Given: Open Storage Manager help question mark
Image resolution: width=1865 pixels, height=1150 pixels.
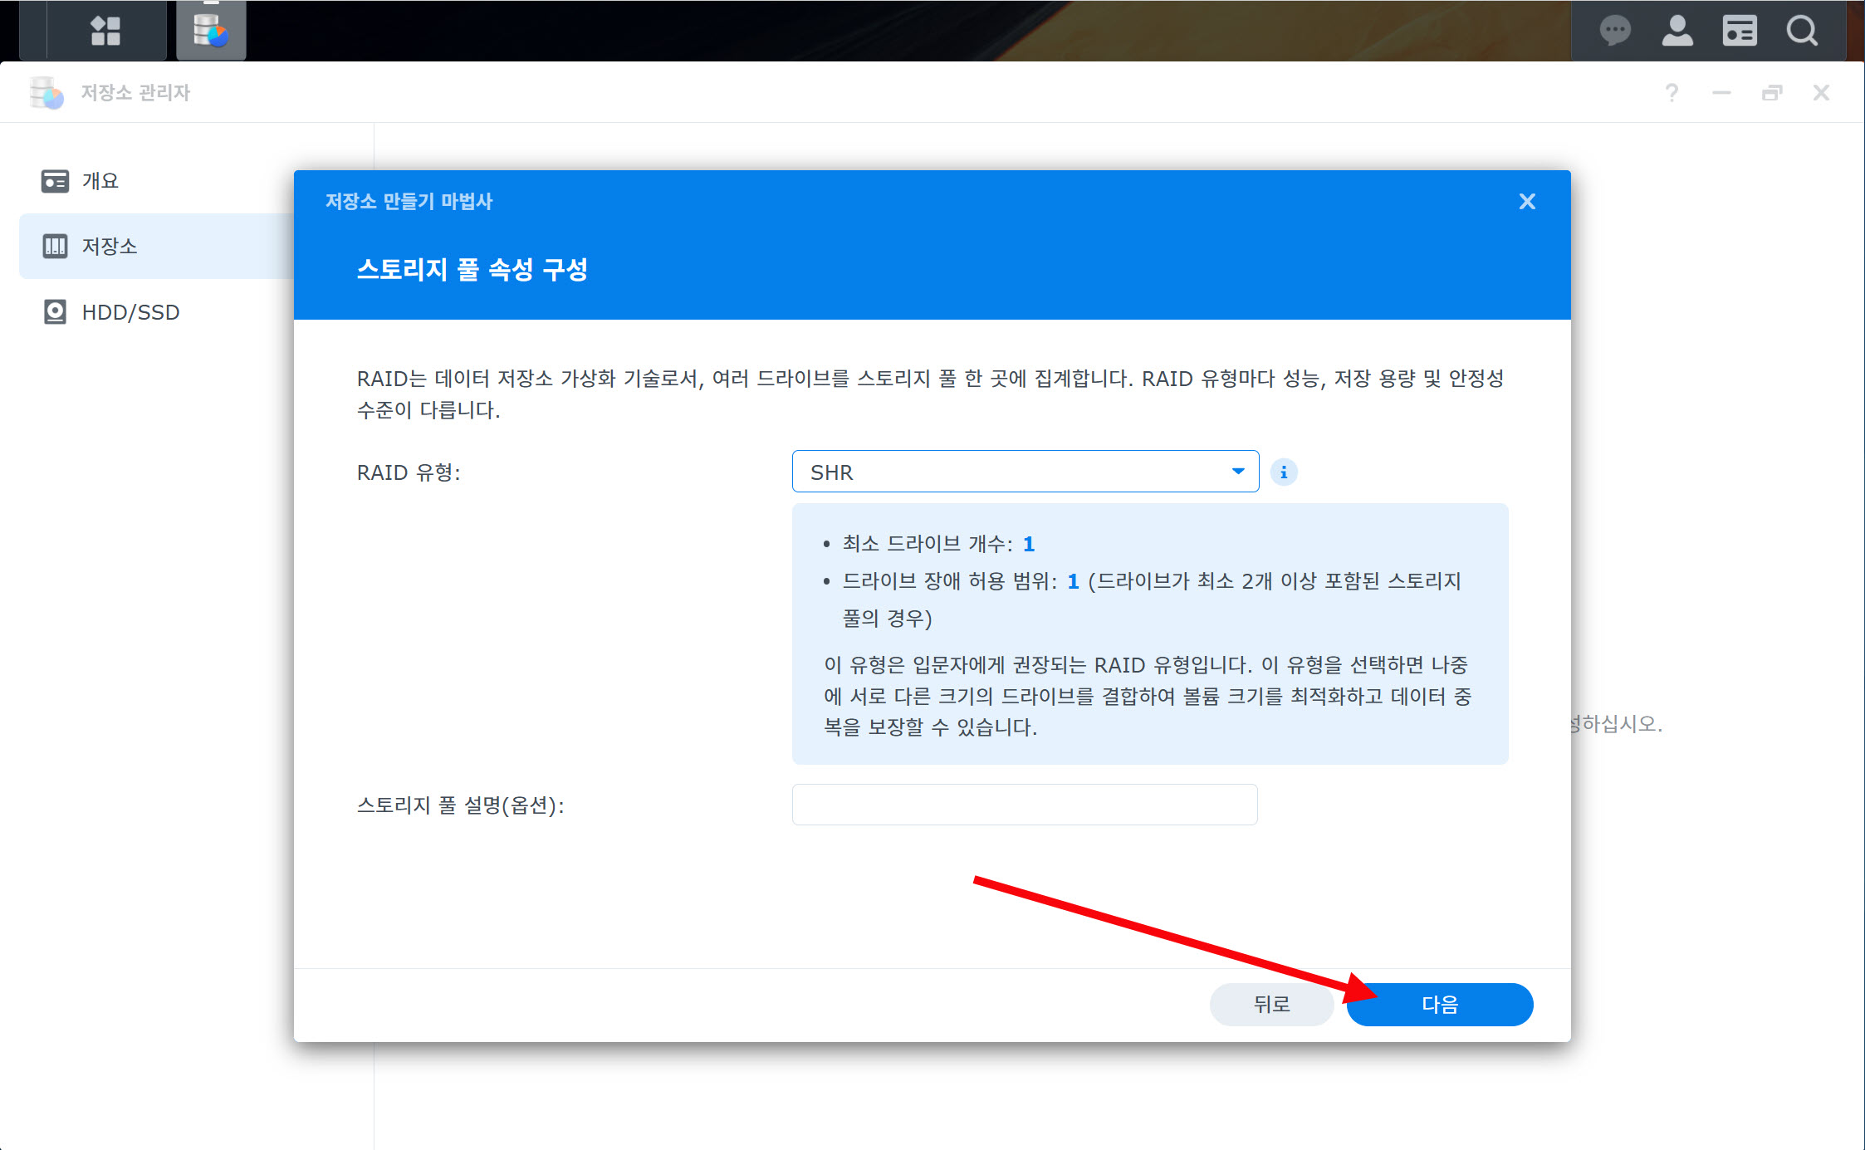Looking at the screenshot, I should [1672, 92].
